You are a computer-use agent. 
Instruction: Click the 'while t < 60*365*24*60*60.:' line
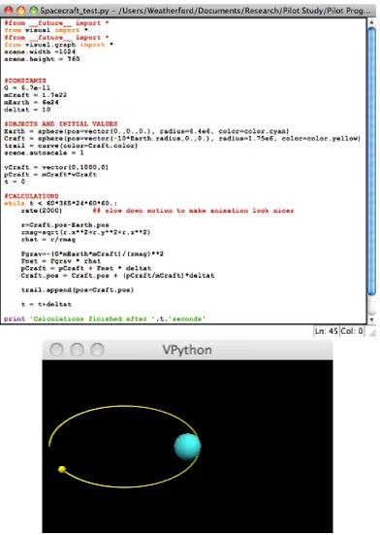point(61,203)
